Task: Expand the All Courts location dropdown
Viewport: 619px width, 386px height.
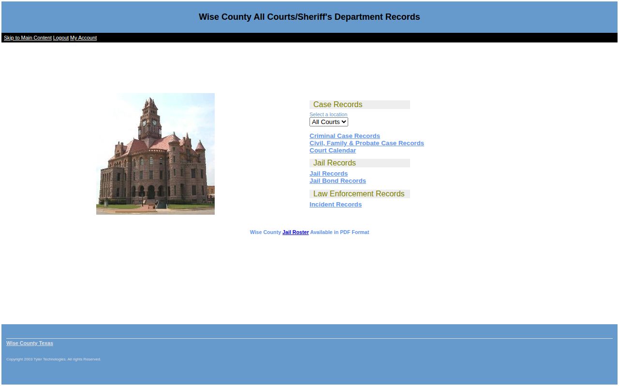Action: pyautogui.click(x=329, y=122)
